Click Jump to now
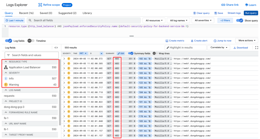260x139 pixels. pos(222,41)
